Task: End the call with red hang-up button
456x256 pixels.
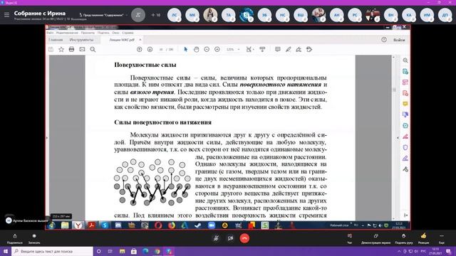Action: pyautogui.click(x=244, y=238)
